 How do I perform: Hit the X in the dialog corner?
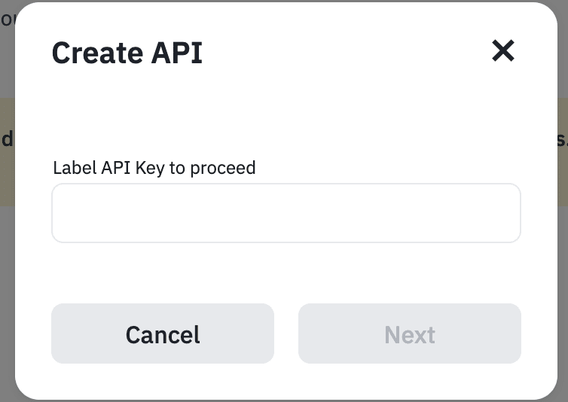tap(502, 51)
